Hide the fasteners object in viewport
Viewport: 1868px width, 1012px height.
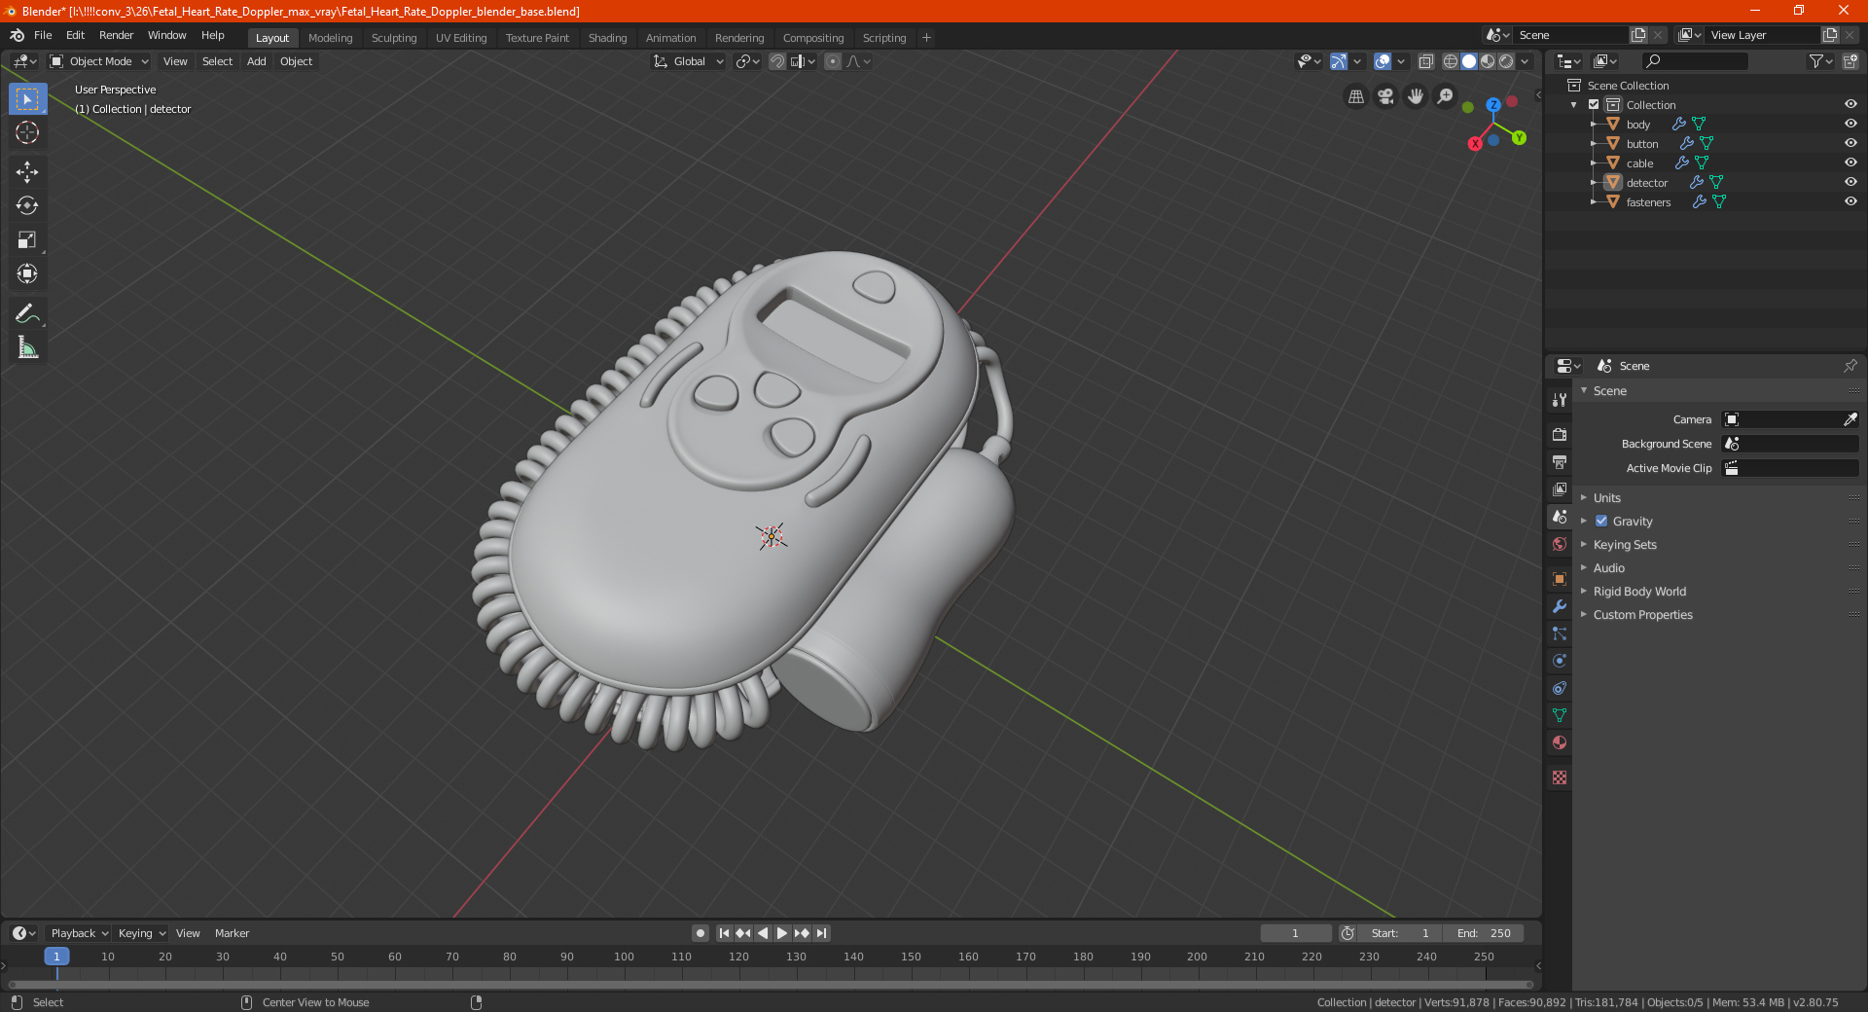coord(1850,201)
